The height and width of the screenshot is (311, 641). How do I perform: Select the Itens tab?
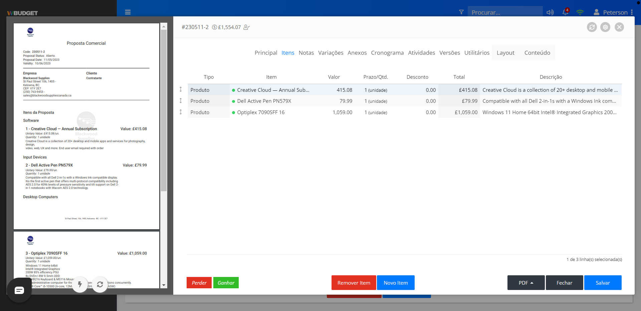pyautogui.click(x=288, y=53)
